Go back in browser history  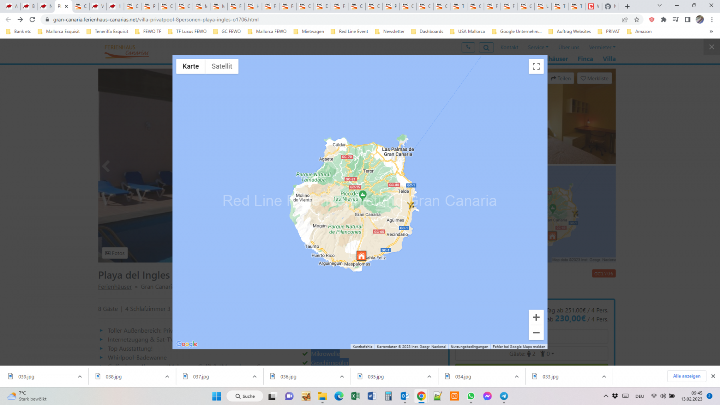coord(8,20)
